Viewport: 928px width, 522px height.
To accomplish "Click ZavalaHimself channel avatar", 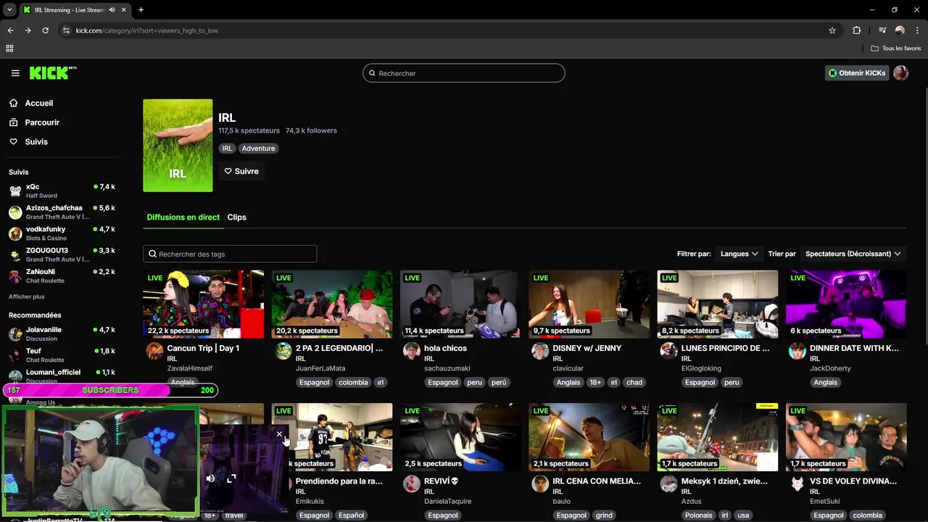I will click(x=154, y=352).
